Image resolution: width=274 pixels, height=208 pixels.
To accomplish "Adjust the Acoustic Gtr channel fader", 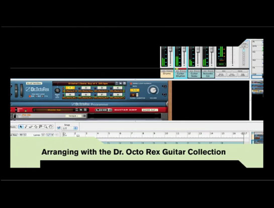I will tap(212, 50).
